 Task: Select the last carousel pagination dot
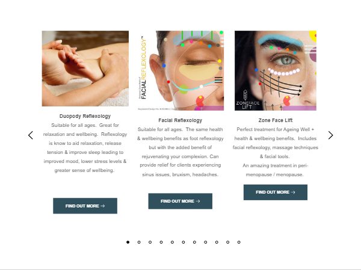click(x=239, y=242)
